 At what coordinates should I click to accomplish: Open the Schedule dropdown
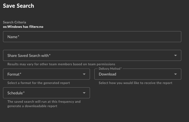(x=46, y=93)
